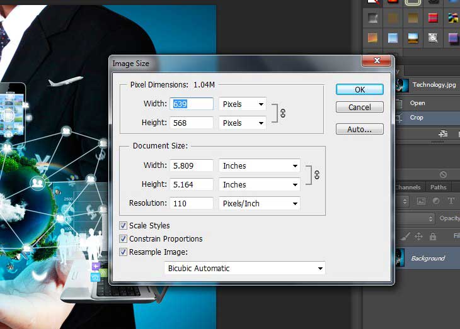
Task: Select the Crop history state
Action: (x=417, y=118)
